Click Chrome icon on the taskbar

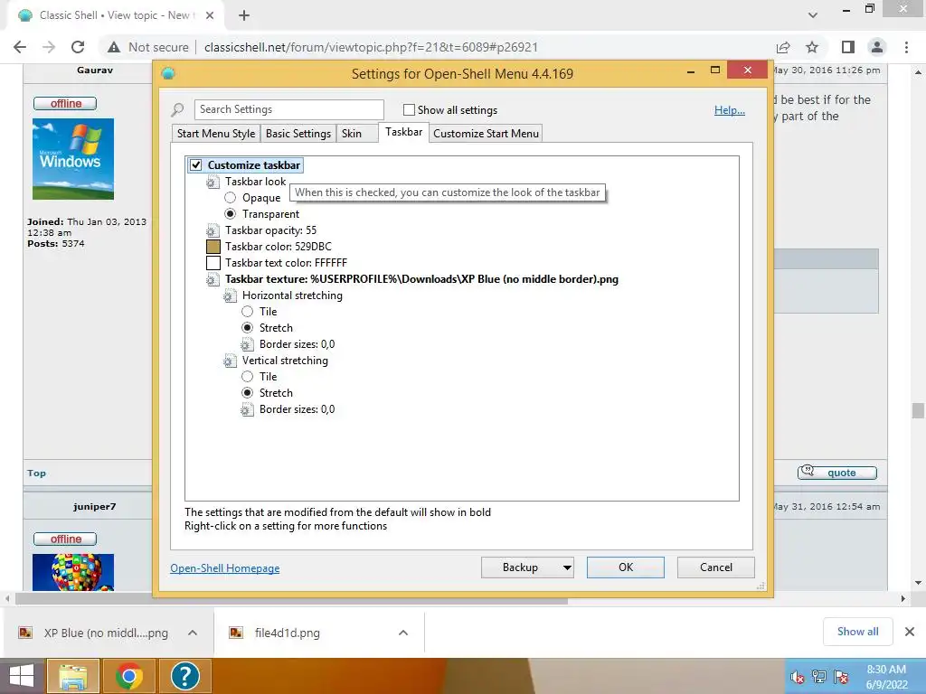pos(128,676)
